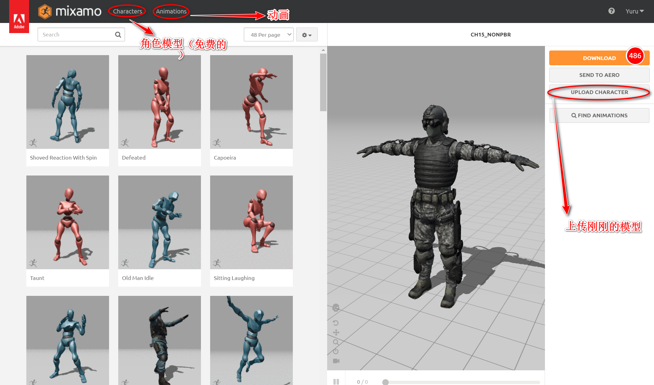Expand the Yuru account menu
Screen dimensions: 654x385
pyautogui.click(x=634, y=11)
